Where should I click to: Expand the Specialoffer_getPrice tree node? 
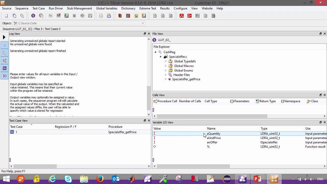(166, 79)
